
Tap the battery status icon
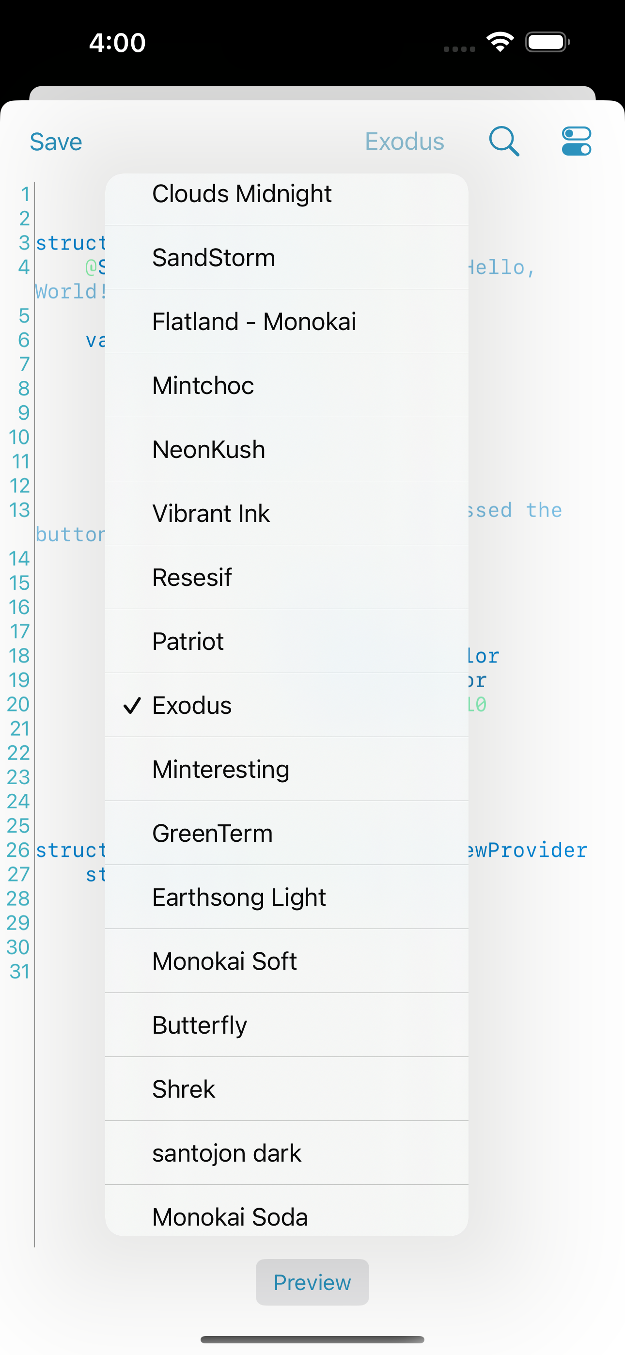pos(547,42)
